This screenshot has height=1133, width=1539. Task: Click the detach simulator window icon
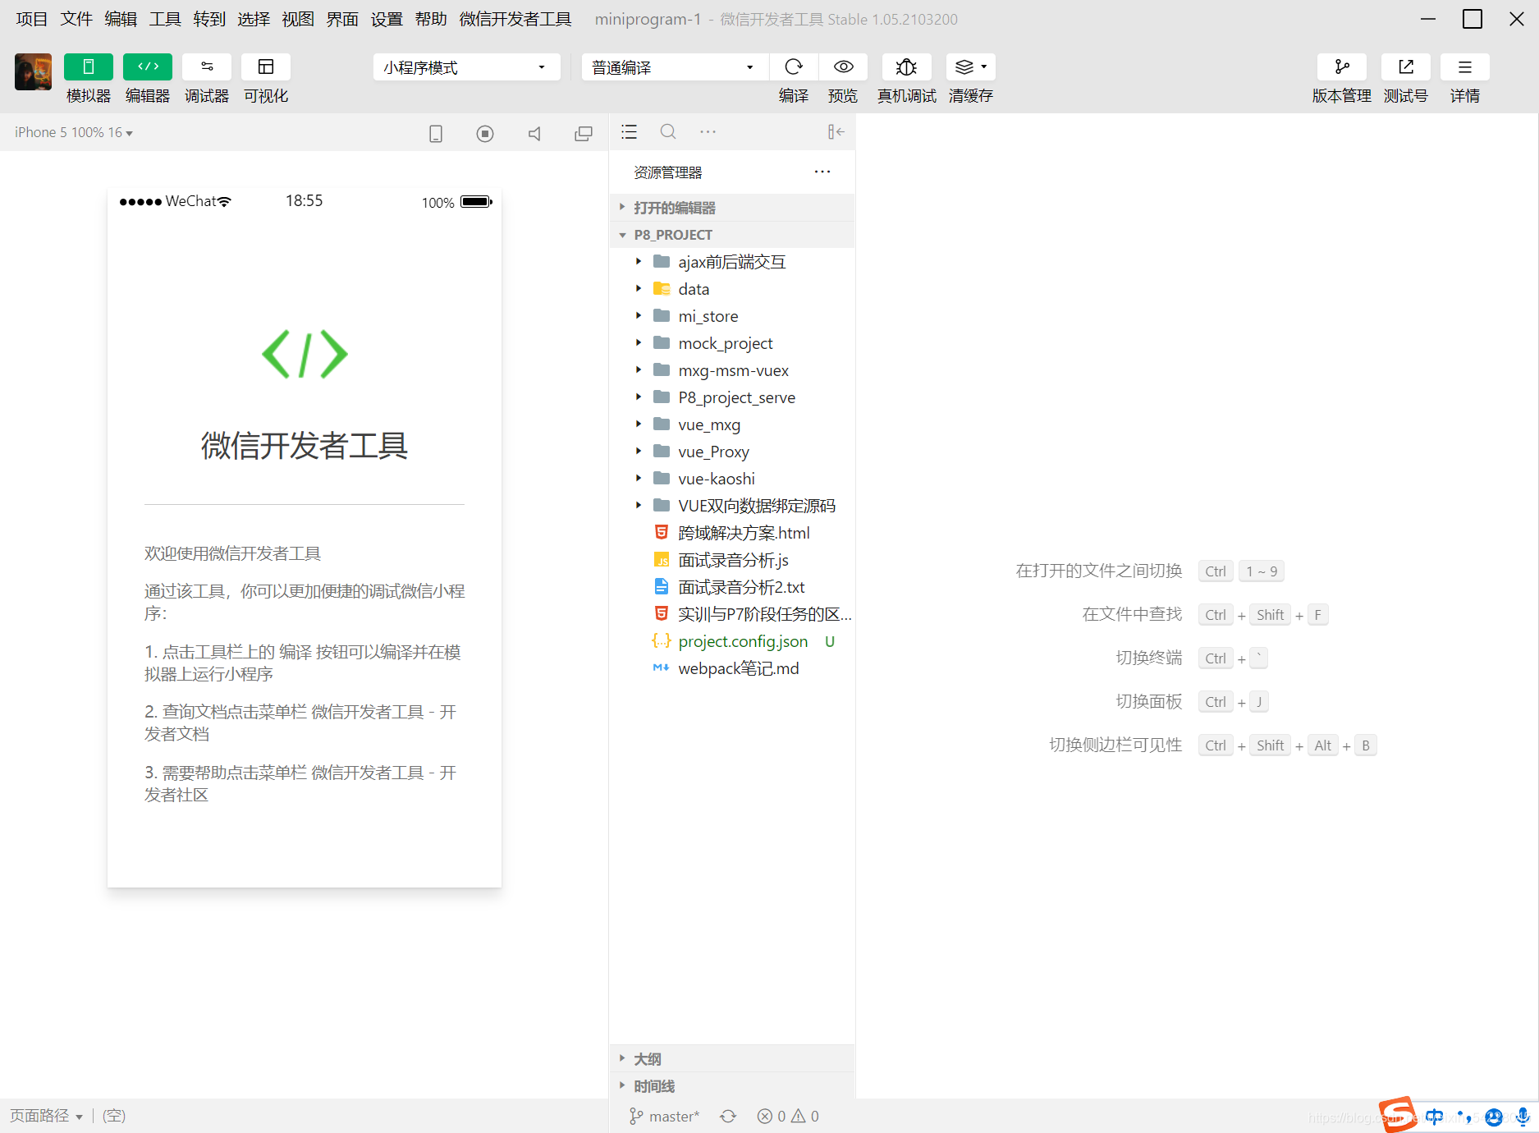click(584, 133)
